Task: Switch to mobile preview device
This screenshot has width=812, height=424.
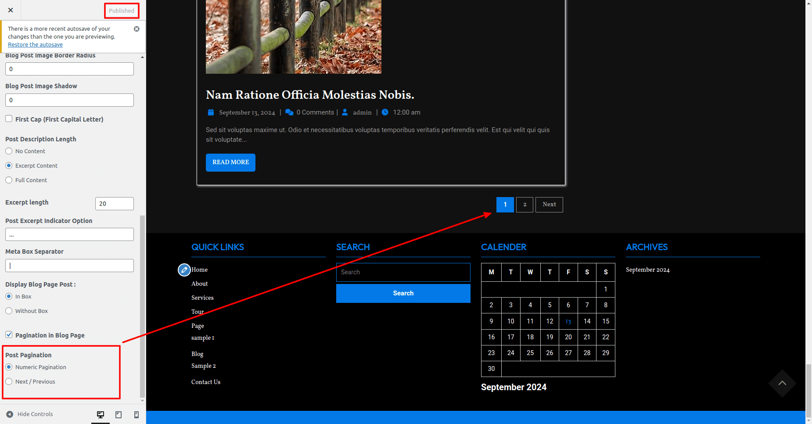Action: [x=137, y=415]
